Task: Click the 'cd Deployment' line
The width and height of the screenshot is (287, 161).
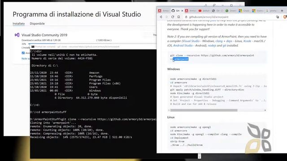Action: coord(179,138)
